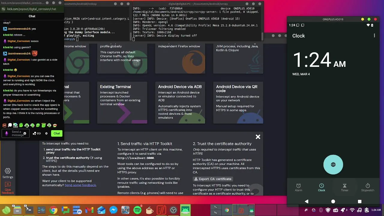Select the Chrome profile globally card
Screen dimensions: 384x216
pyautogui.click(x=122, y=58)
